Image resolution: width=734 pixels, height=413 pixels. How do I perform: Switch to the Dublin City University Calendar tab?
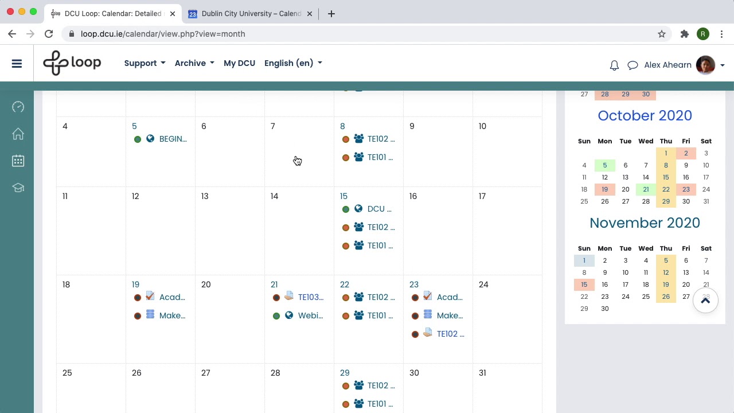pos(251,14)
